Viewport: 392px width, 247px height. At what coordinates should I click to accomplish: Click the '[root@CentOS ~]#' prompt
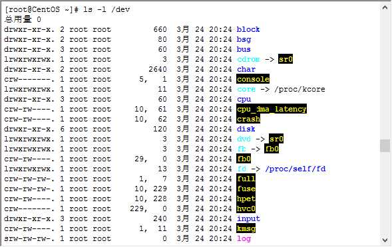click(x=42, y=9)
